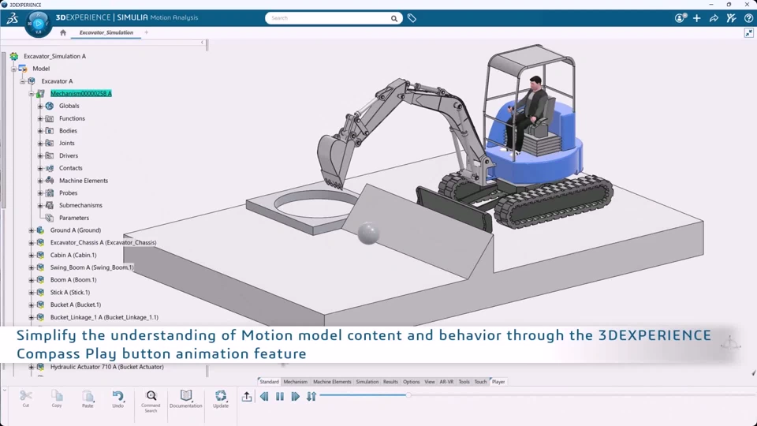Pause the animation playback

pos(280,397)
